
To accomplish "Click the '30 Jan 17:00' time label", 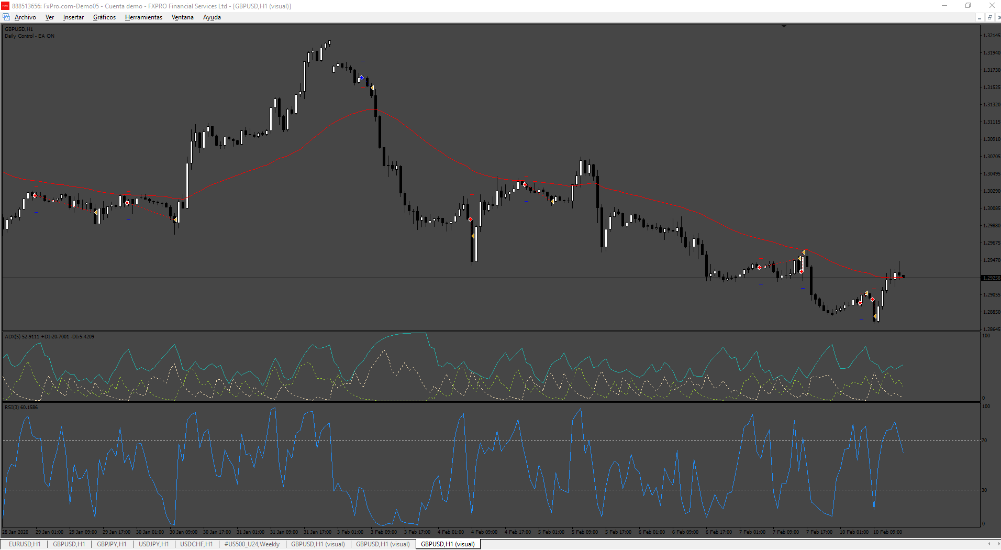I will [217, 532].
